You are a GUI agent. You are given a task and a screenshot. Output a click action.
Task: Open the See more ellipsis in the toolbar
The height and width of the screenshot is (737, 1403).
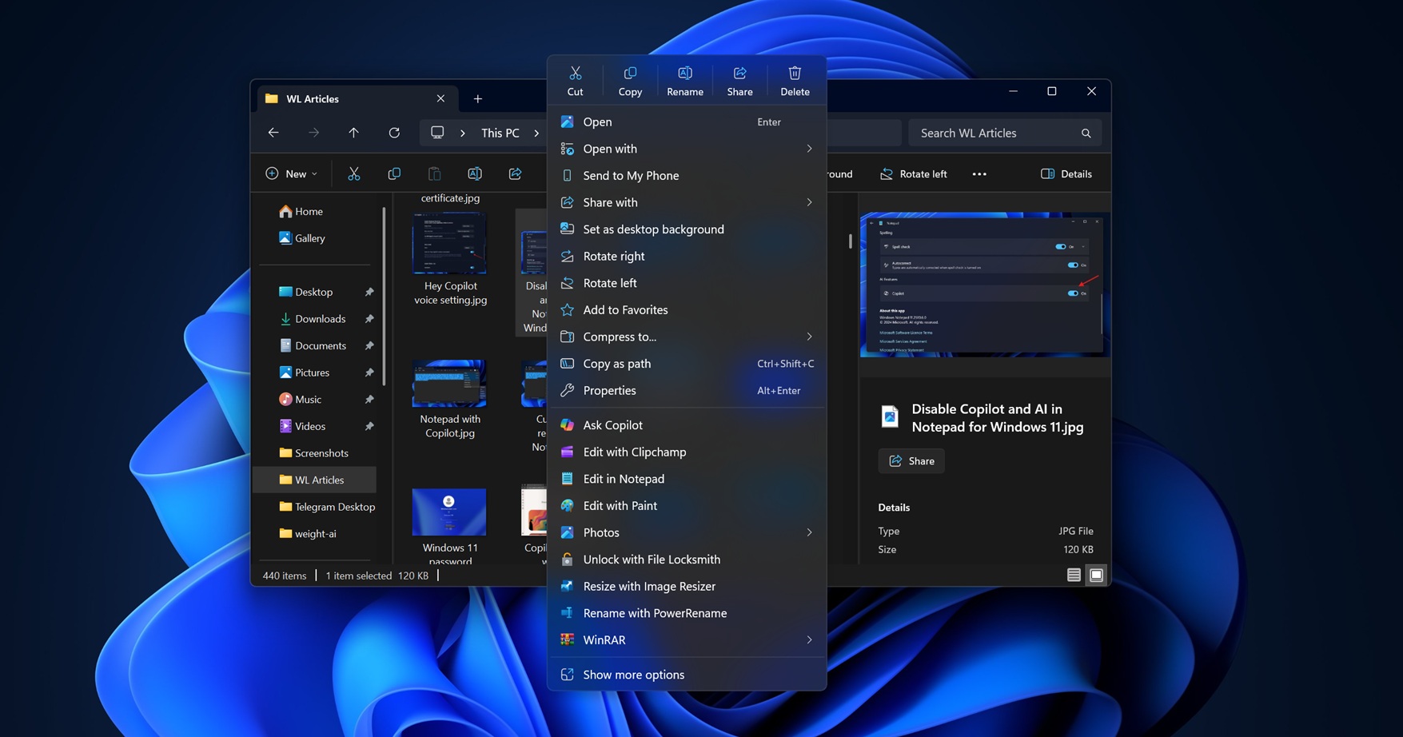click(979, 173)
